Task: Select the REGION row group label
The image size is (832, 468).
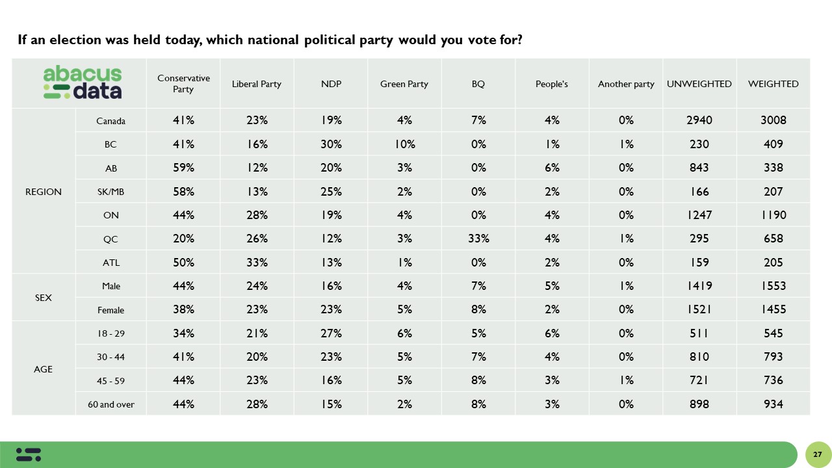Action: tap(44, 192)
